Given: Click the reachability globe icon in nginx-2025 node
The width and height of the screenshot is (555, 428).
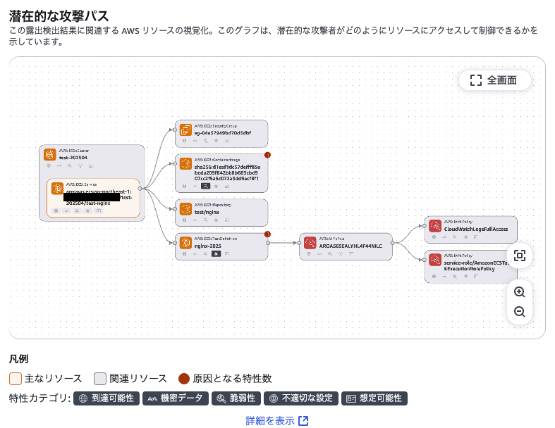Looking at the screenshot, I should (x=184, y=253).
